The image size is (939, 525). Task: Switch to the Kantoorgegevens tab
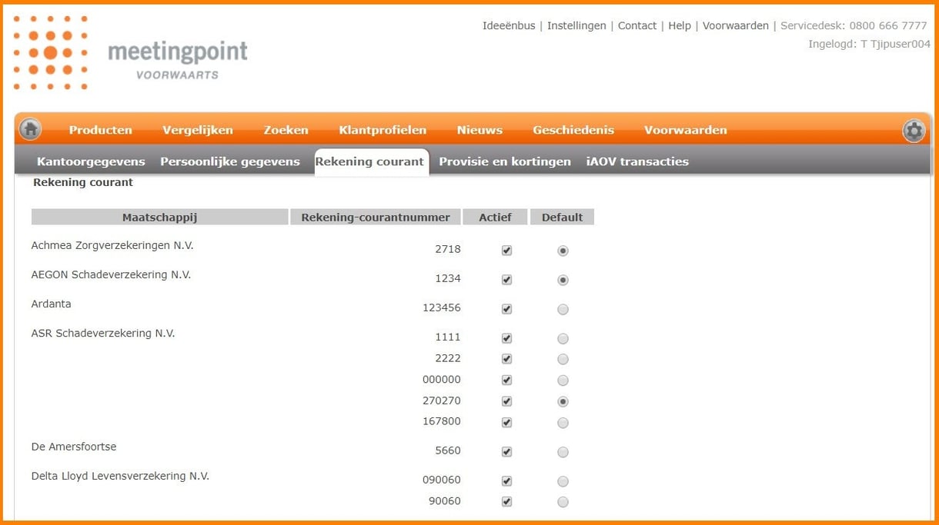[91, 161]
